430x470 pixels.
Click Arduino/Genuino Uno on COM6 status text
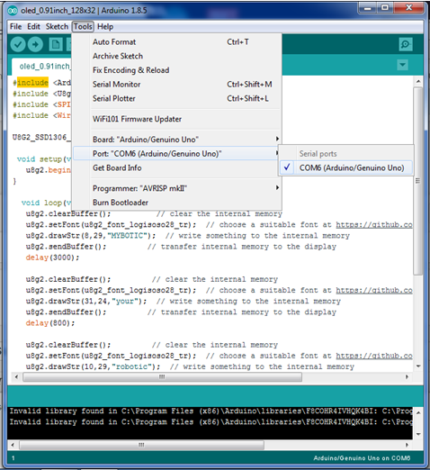[362, 458]
